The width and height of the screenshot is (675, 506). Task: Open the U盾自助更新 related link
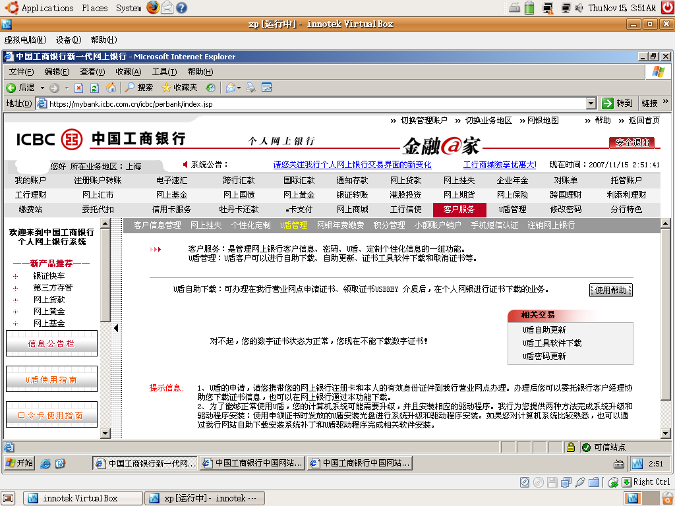pyautogui.click(x=544, y=330)
